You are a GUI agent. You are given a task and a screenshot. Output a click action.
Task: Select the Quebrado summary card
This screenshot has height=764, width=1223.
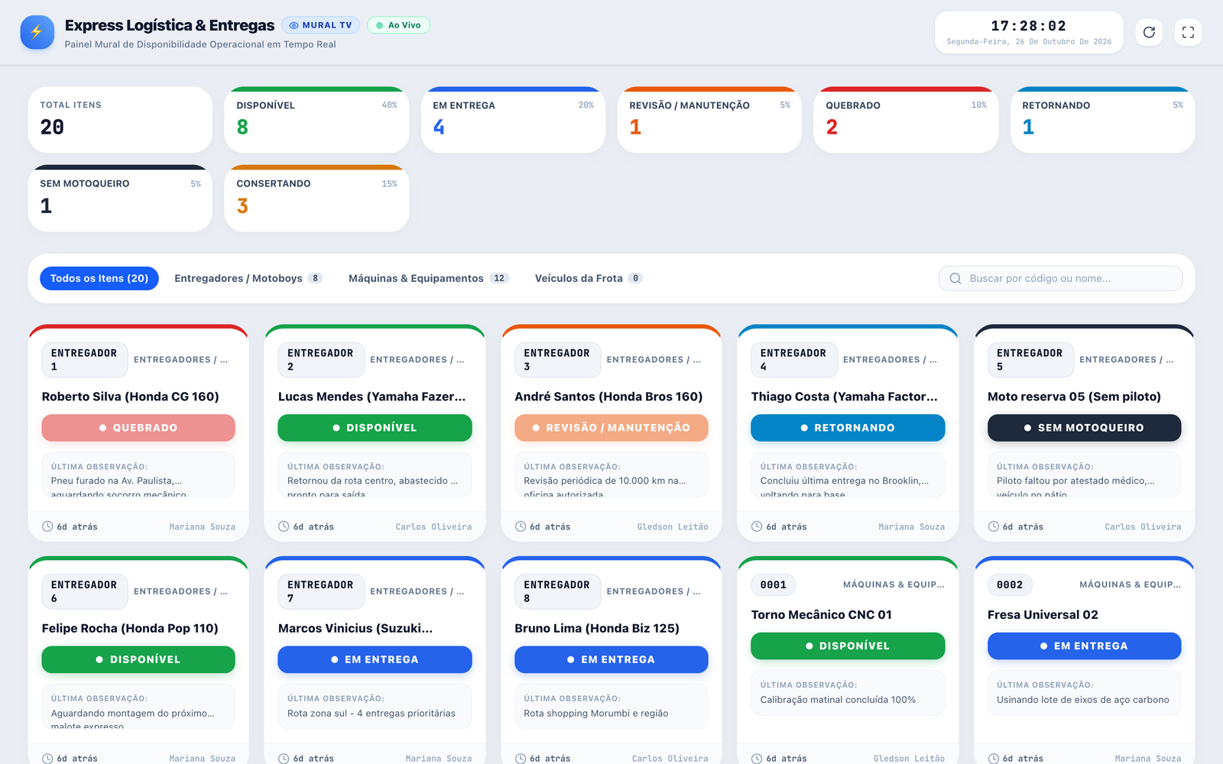click(x=906, y=120)
